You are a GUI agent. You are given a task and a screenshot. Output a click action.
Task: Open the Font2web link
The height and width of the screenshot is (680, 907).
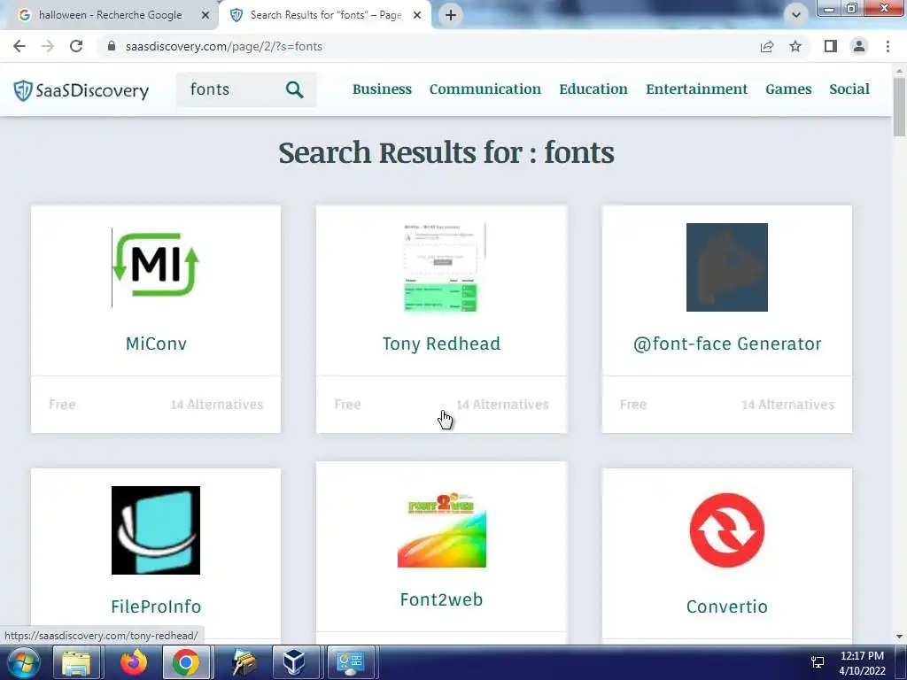click(441, 599)
